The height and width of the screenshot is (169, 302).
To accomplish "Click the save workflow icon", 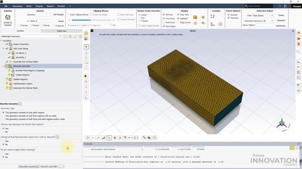I will [x=70, y=36].
